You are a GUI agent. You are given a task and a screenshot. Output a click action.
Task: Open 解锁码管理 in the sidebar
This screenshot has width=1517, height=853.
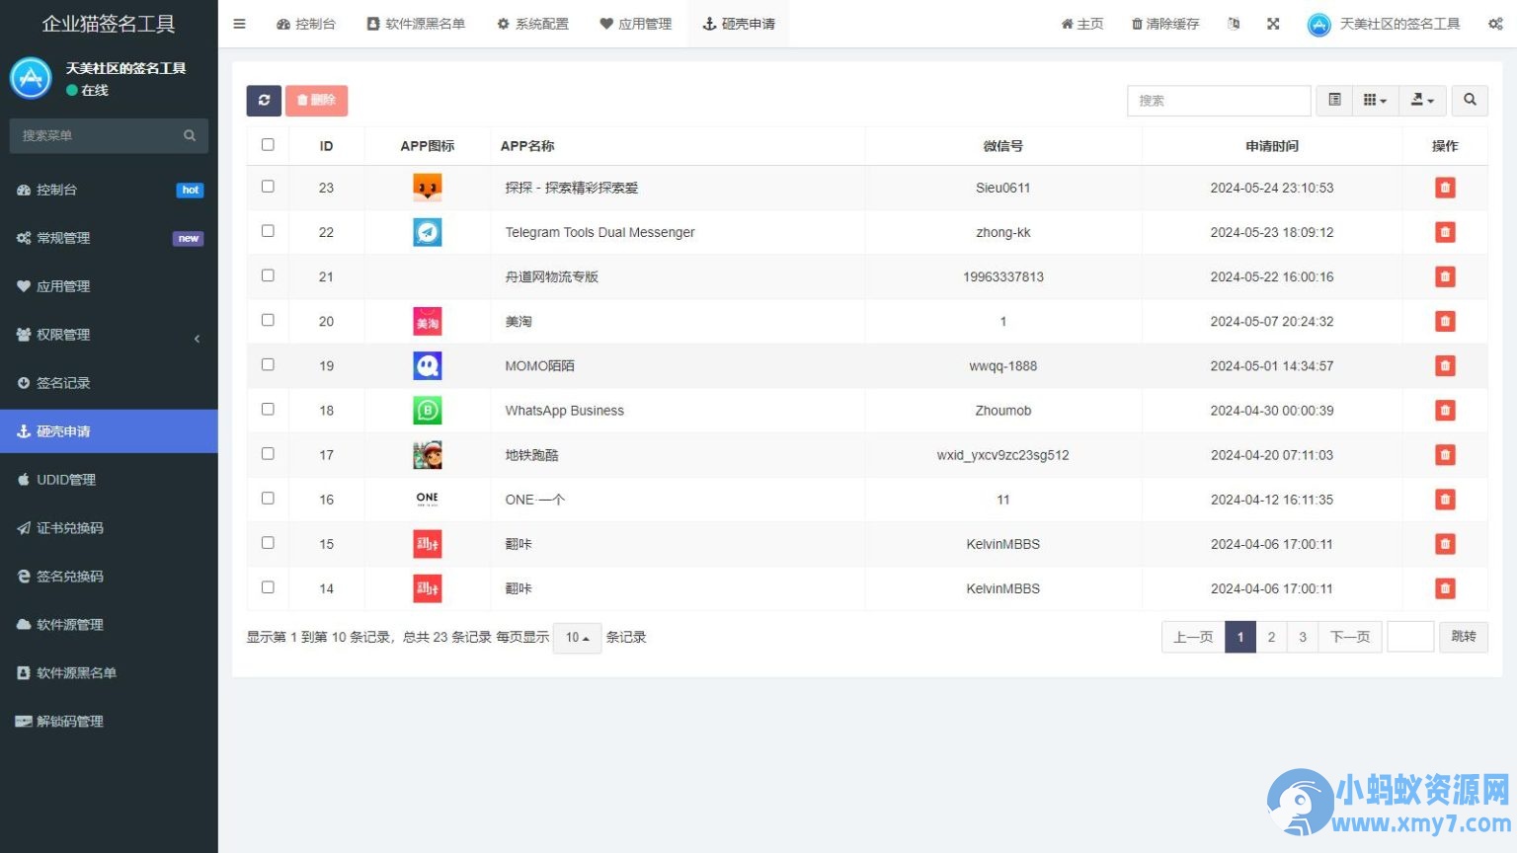click(x=109, y=722)
